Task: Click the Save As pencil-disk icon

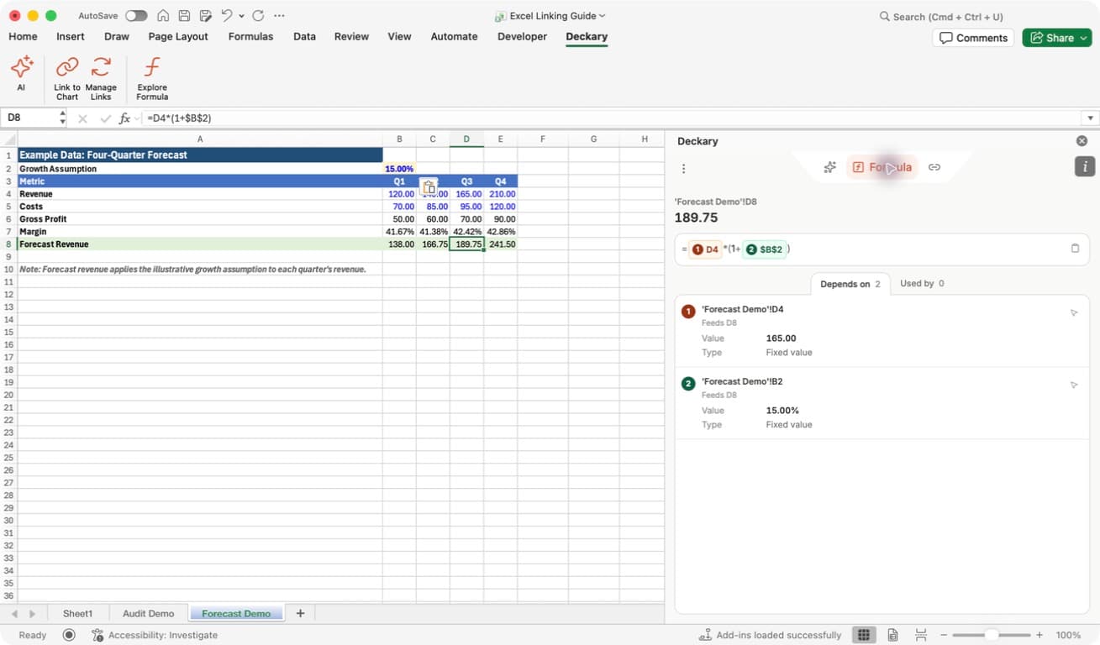Action: [205, 16]
